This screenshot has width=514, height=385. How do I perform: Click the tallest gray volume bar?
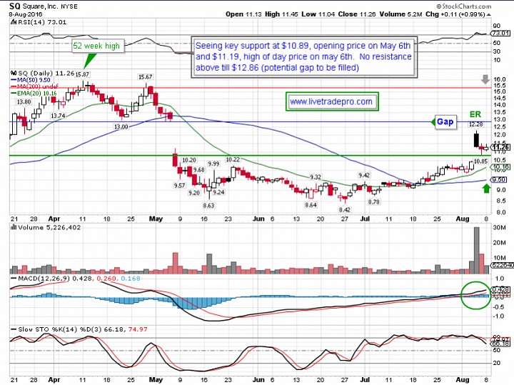coord(477,250)
